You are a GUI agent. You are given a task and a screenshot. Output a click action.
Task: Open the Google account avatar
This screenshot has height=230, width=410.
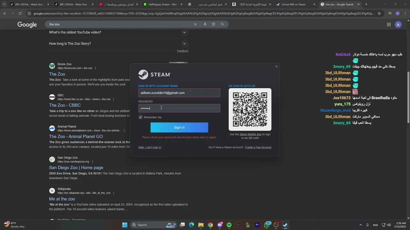click(x=398, y=25)
